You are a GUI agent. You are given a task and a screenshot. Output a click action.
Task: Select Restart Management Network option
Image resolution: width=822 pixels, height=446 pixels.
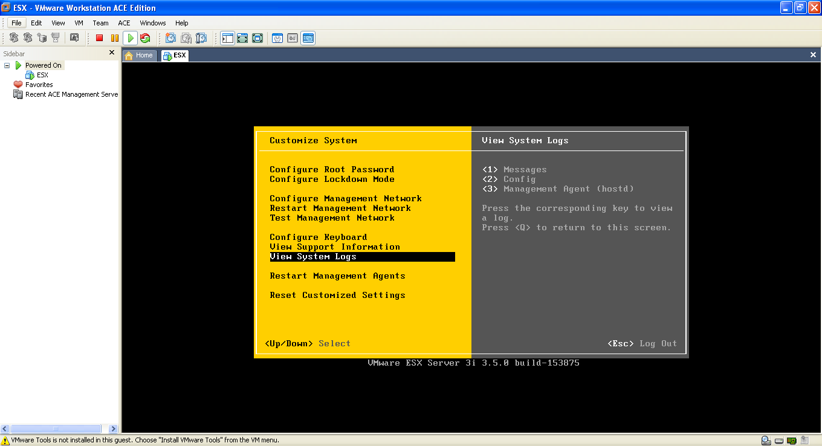click(340, 208)
